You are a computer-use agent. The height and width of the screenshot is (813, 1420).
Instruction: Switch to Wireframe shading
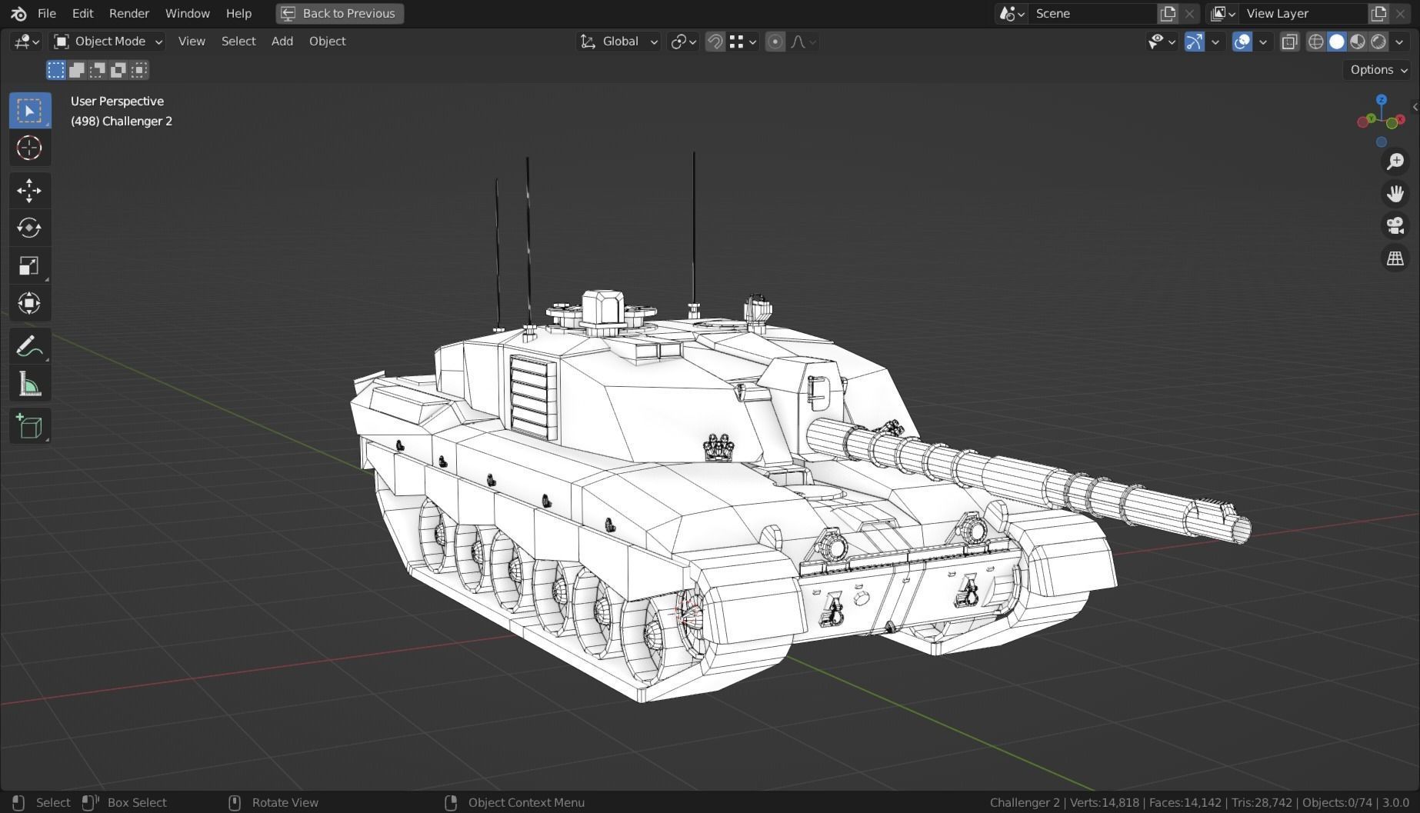point(1316,42)
